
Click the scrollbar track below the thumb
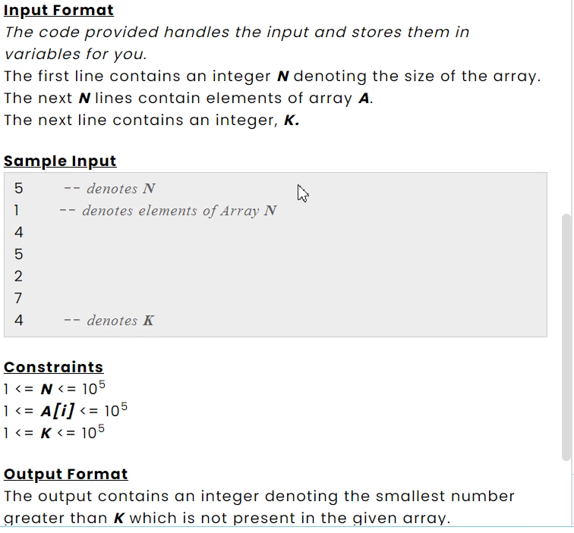click(566, 494)
